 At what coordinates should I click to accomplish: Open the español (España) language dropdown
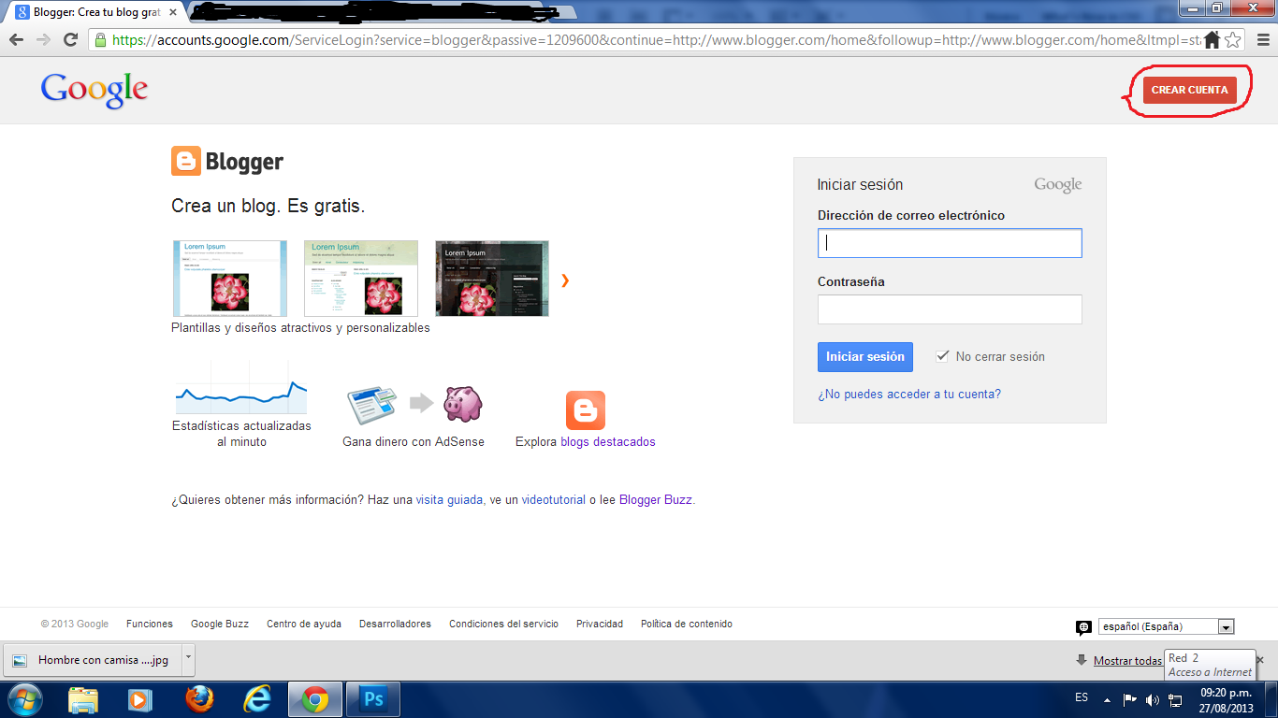(1224, 625)
